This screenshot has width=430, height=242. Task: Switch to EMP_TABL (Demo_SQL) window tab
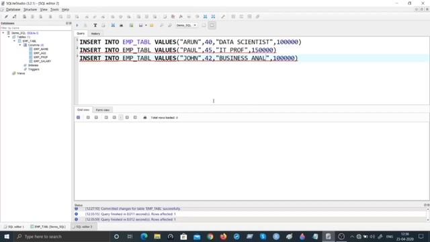pyautogui.click(x=48, y=227)
